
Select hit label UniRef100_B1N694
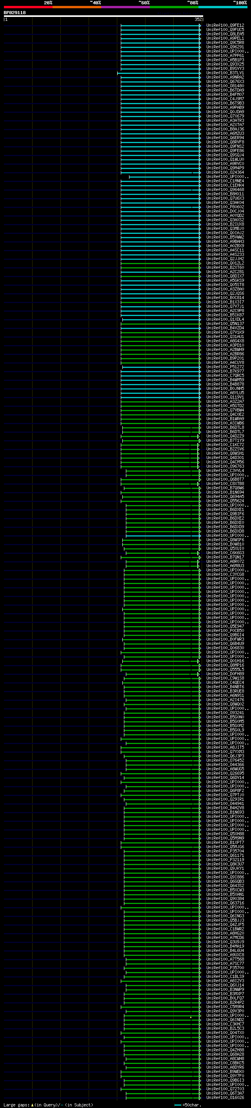(225, 492)
